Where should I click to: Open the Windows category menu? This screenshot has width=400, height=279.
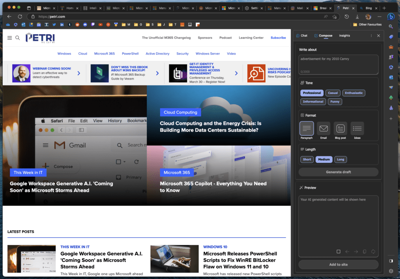64,54
